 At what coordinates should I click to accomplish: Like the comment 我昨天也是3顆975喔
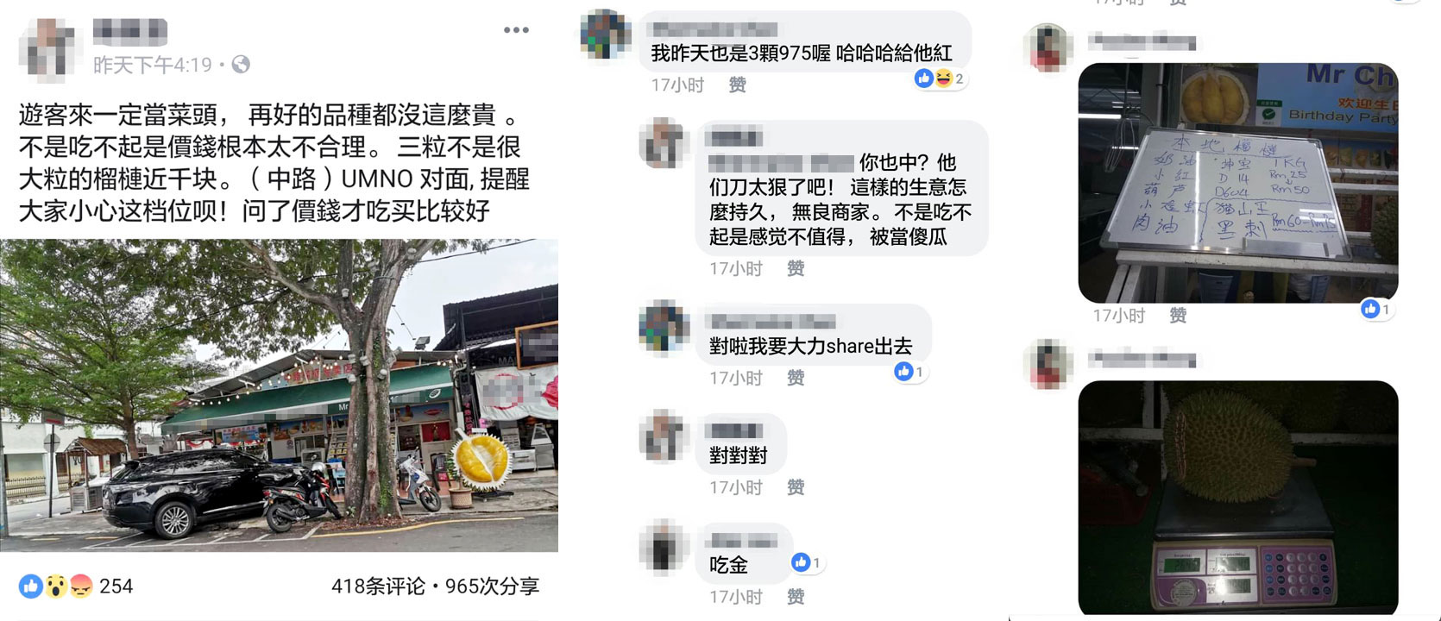point(737,85)
